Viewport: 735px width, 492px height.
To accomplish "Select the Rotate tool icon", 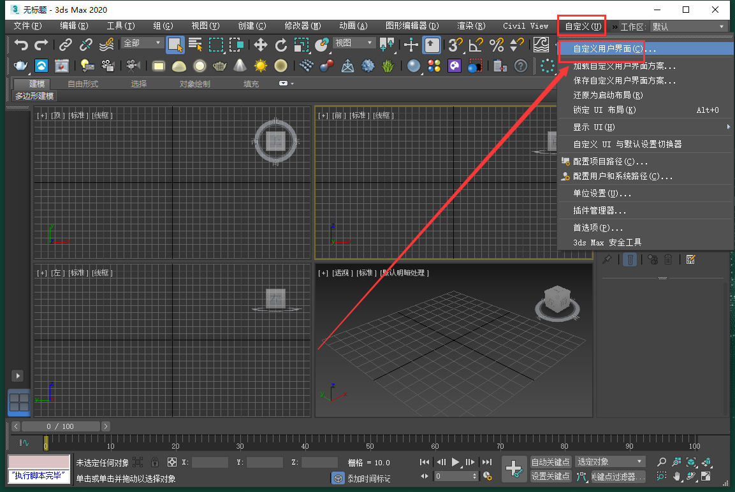I will tap(280, 45).
